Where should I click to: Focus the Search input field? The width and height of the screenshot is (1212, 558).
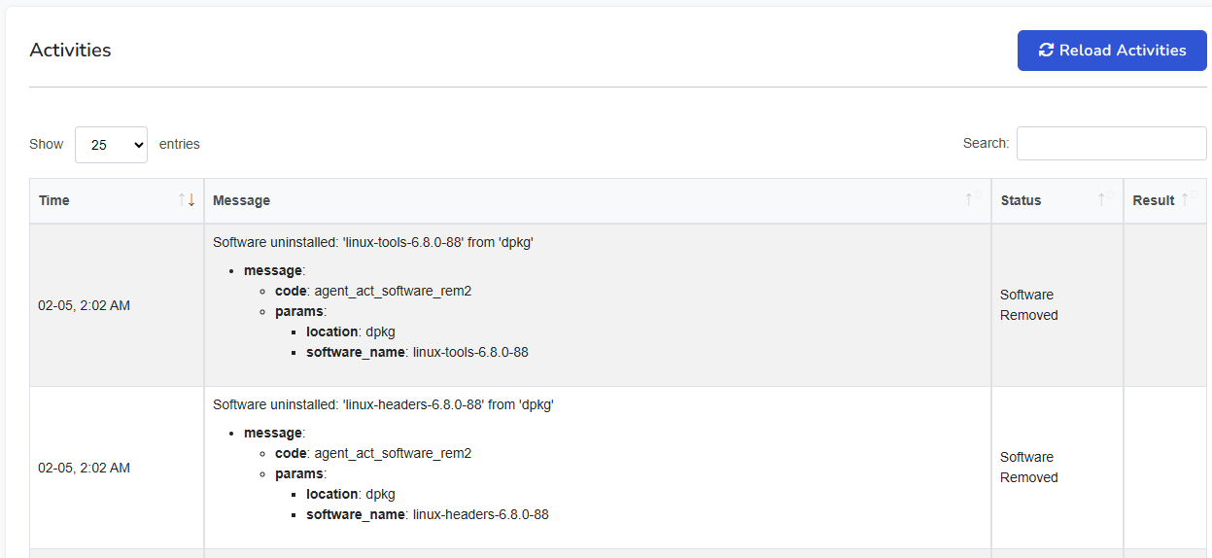point(1111,143)
